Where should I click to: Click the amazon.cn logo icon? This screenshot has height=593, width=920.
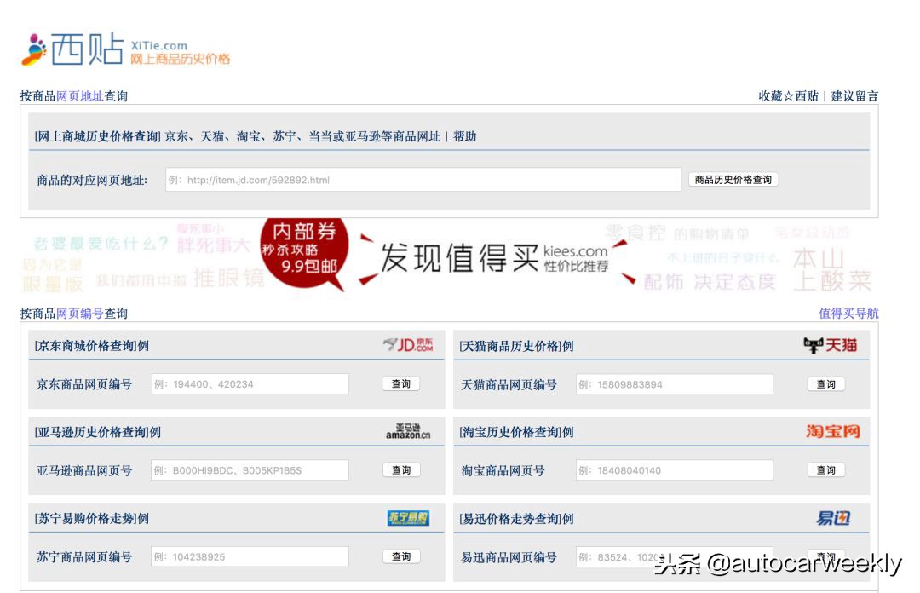click(406, 431)
